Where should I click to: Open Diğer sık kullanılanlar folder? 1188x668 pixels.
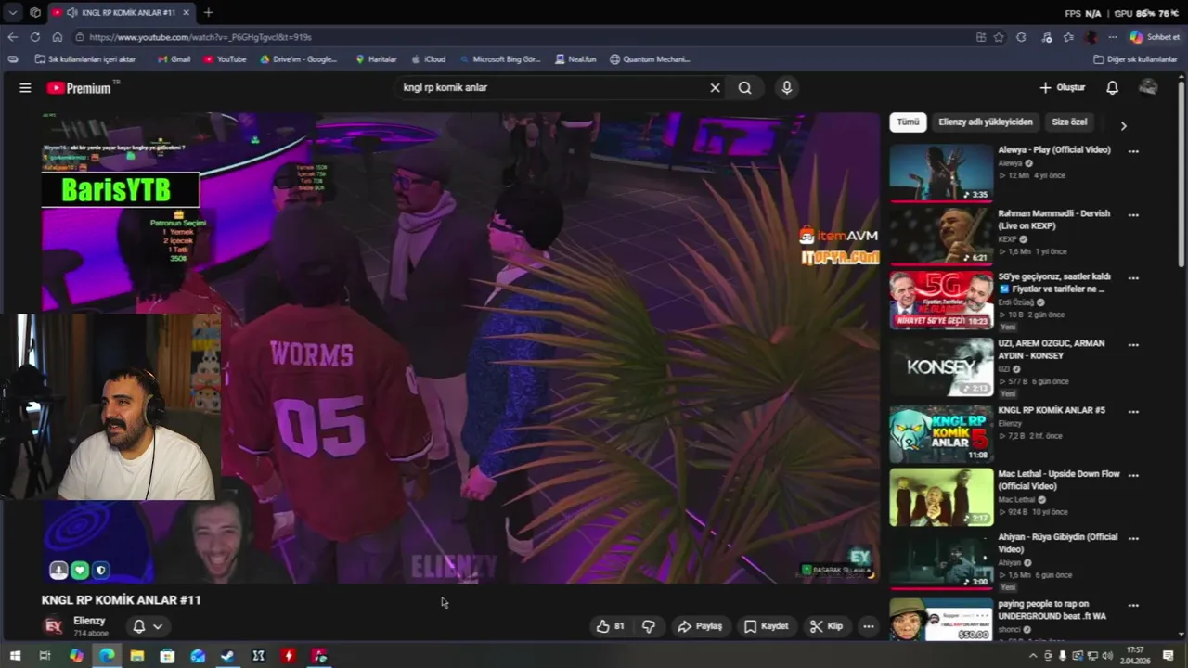coord(1135,59)
